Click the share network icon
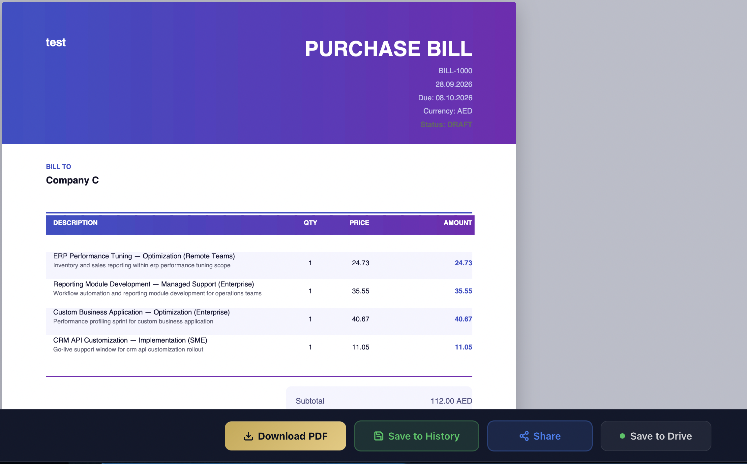This screenshot has height=464, width=747. pyautogui.click(x=524, y=436)
